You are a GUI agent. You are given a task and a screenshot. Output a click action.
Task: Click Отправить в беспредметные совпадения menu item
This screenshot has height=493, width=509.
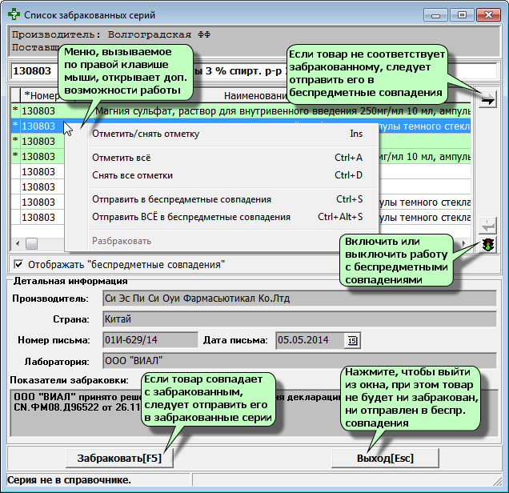click(182, 199)
